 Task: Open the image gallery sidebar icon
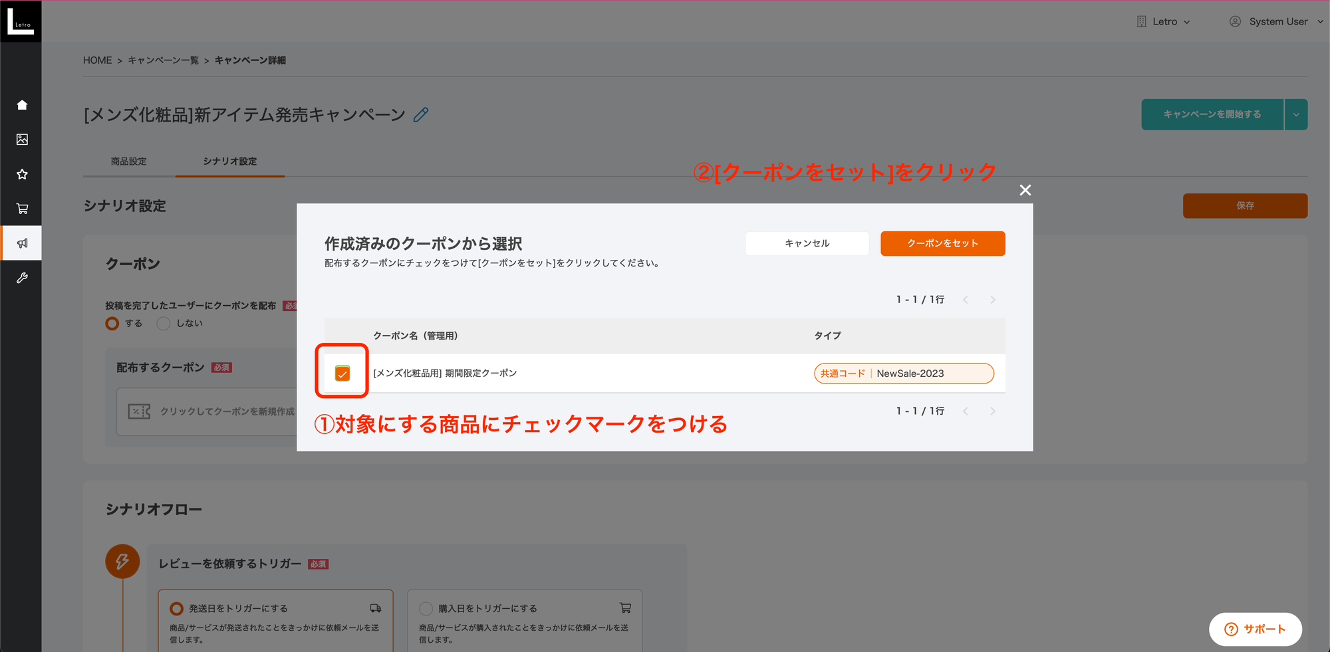click(22, 139)
